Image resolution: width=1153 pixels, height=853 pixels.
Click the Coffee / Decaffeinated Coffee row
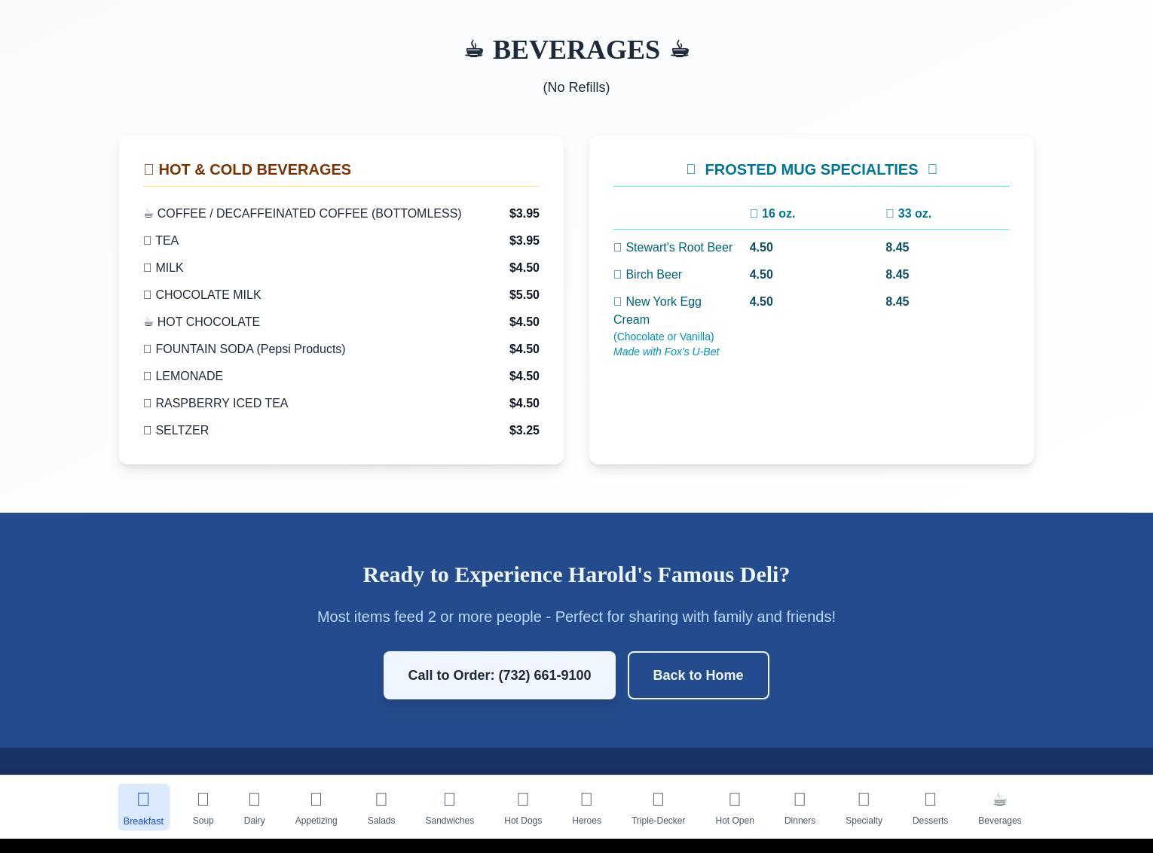coord(309,214)
